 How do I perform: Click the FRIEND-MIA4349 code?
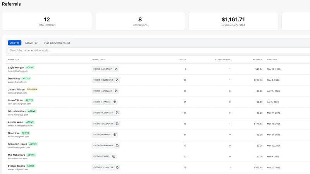[x=101, y=157]
